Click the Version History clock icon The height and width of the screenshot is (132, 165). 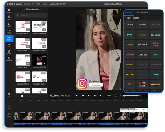[x=65, y=4]
